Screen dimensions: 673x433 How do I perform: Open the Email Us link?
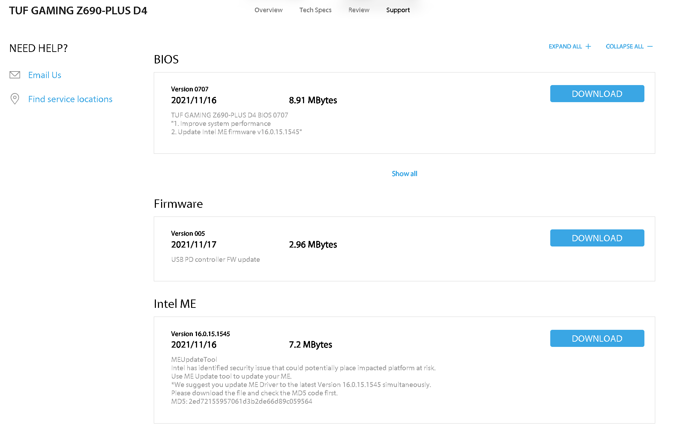coord(45,75)
